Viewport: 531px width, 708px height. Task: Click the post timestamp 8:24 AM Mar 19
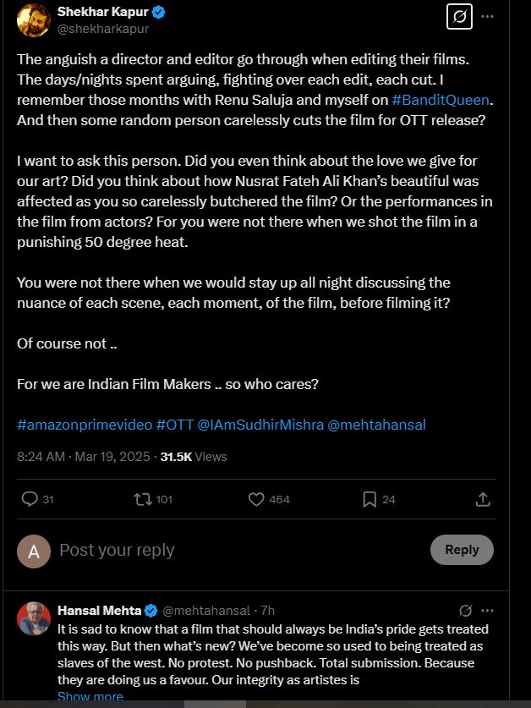(82, 456)
